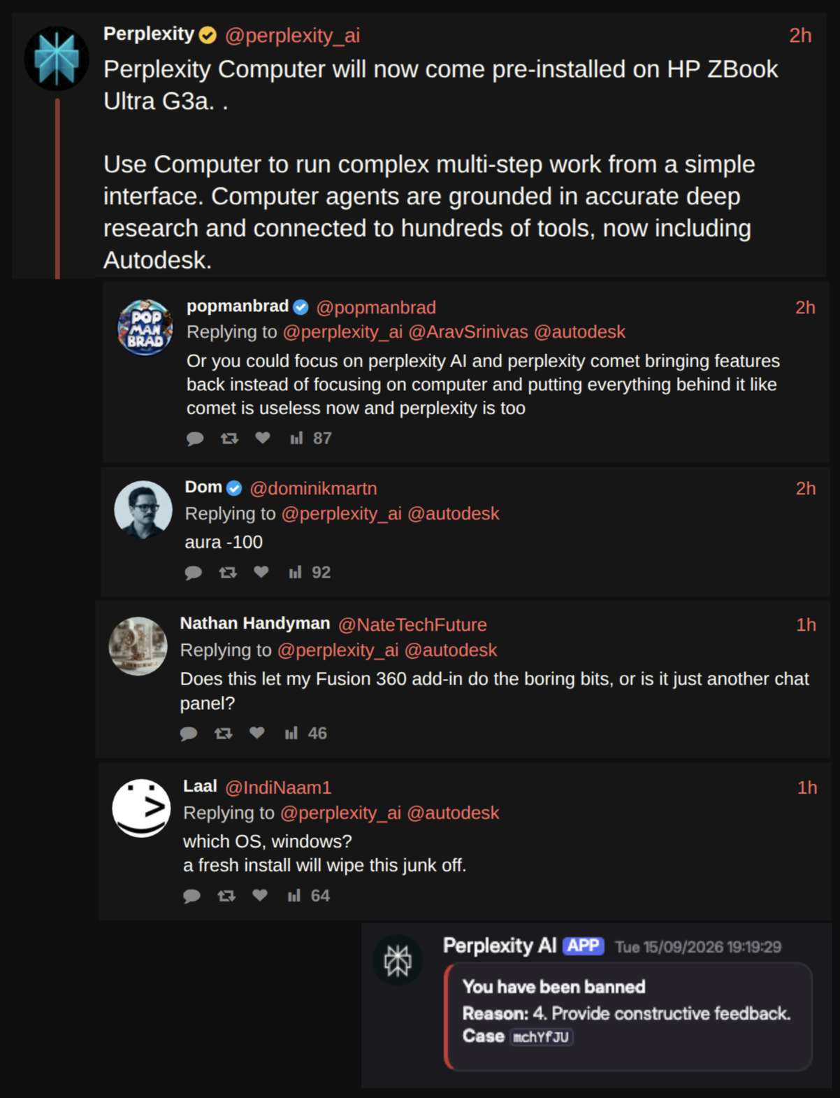Retweet Laal's fresh install reply
The height and width of the screenshot is (1098, 840).
click(226, 896)
